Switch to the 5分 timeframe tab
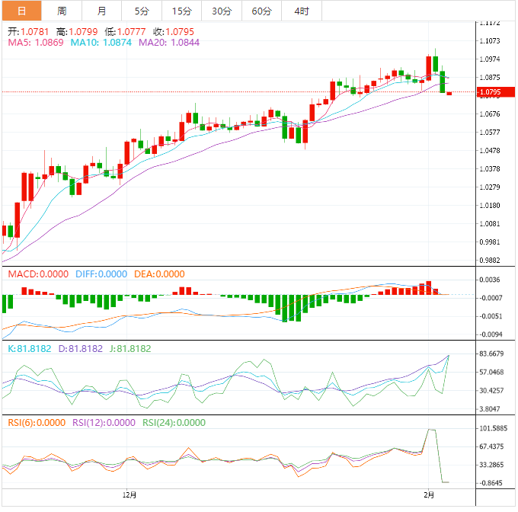Screen dimensions: 518x512 [142, 11]
